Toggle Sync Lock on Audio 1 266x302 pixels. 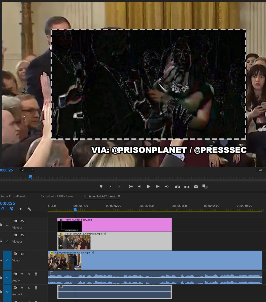click(x=15, y=274)
